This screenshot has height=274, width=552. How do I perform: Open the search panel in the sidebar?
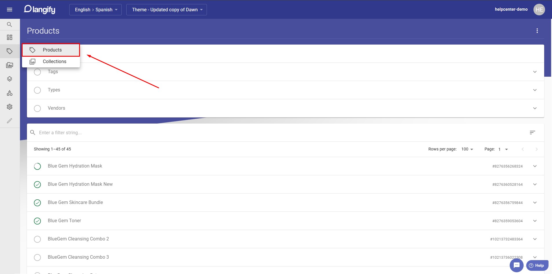pyautogui.click(x=10, y=24)
